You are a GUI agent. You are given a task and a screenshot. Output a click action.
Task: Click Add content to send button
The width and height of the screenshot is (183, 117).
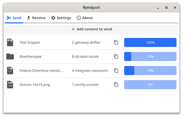91,29
